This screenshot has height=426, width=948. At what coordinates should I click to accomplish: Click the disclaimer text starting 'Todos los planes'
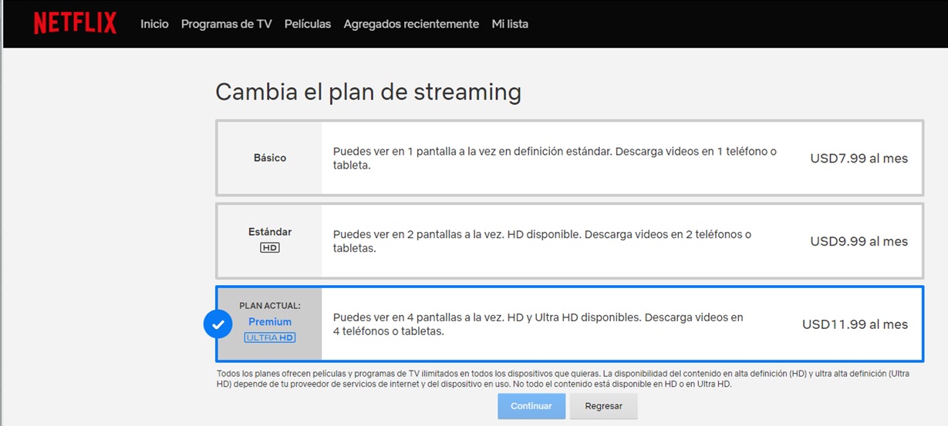coord(563,378)
